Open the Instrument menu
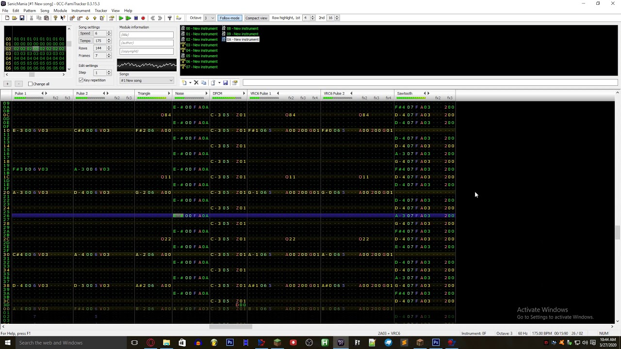Viewport: 621px width, 349px height. 81,11
